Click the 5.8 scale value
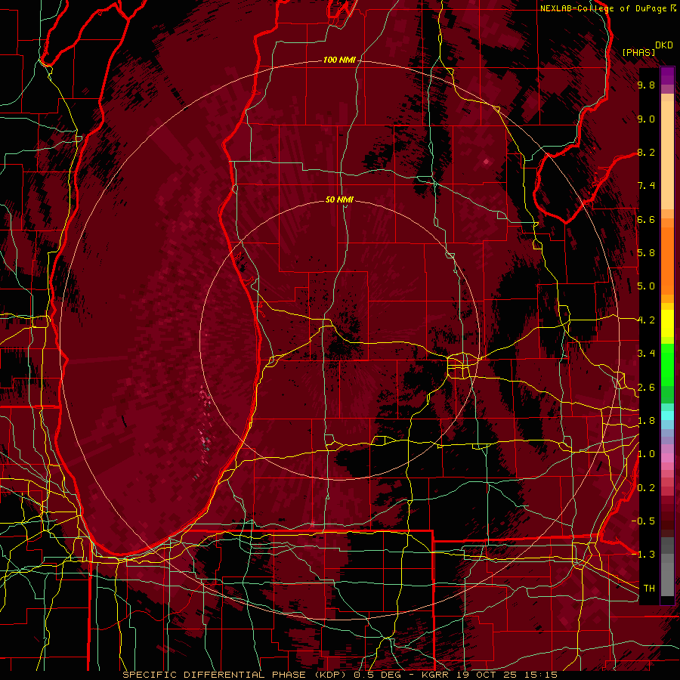The height and width of the screenshot is (680, 680). (646, 253)
